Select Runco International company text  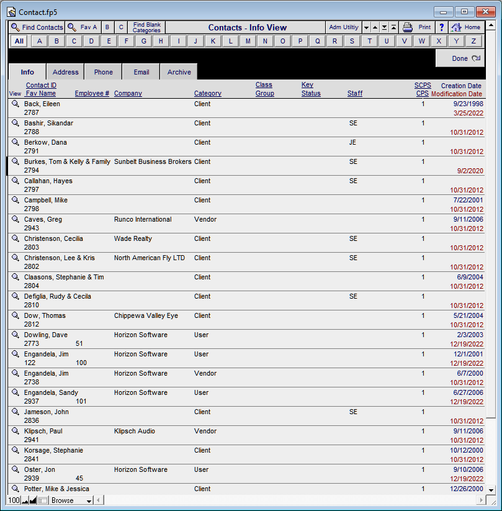[143, 219]
